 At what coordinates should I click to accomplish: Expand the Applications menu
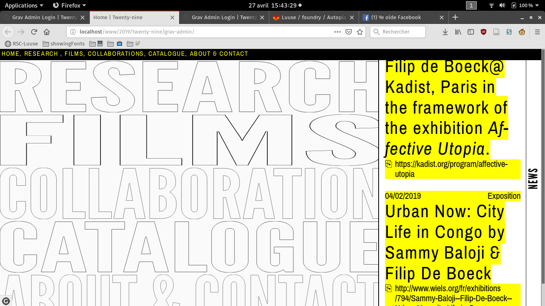click(x=24, y=5)
